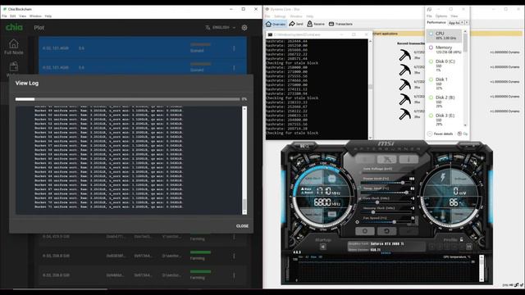Viewport: 525px width, 295px height.
Task: Toggle Afterburner Startup apply button
Action: pyautogui.click(x=323, y=247)
